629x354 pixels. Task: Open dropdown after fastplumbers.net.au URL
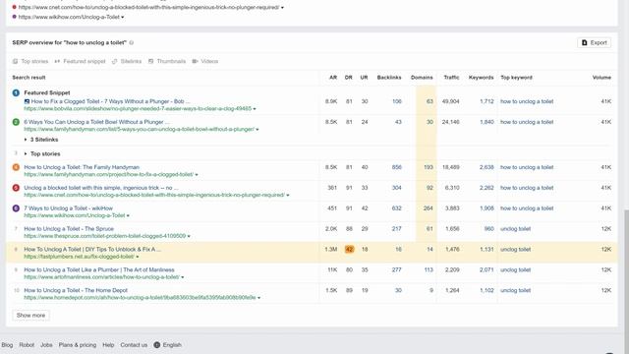(138, 257)
